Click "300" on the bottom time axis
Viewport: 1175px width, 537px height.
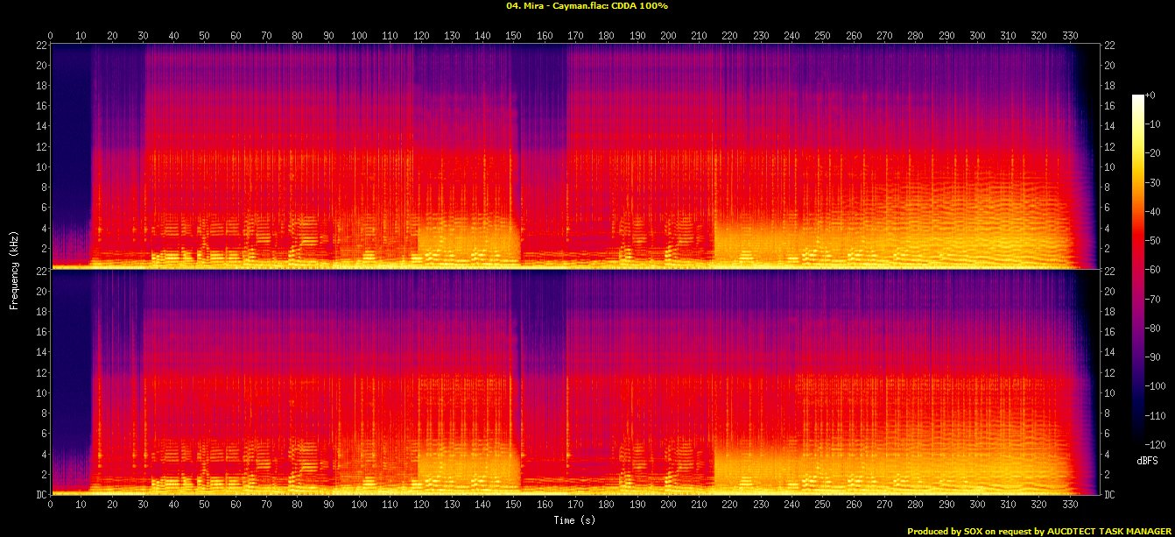point(977,505)
